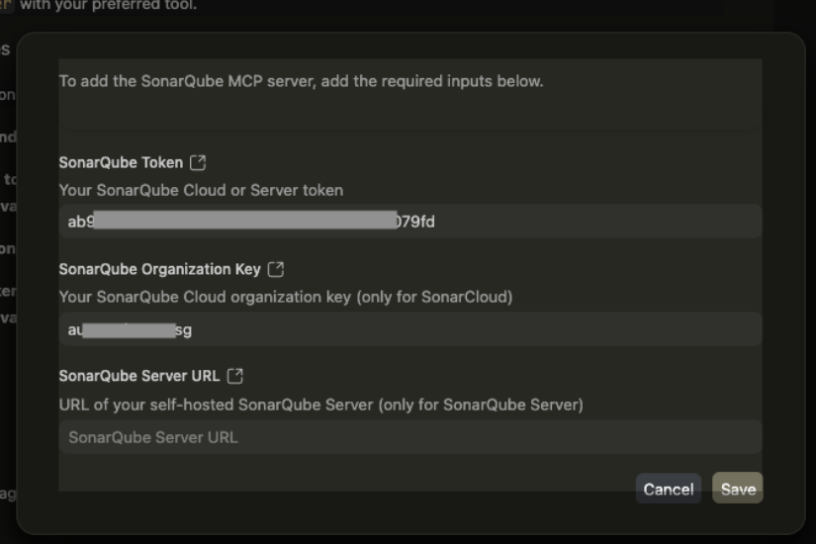The width and height of the screenshot is (816, 544).
Task: Click the "SonarQube Server URL" label
Action: tap(139, 376)
